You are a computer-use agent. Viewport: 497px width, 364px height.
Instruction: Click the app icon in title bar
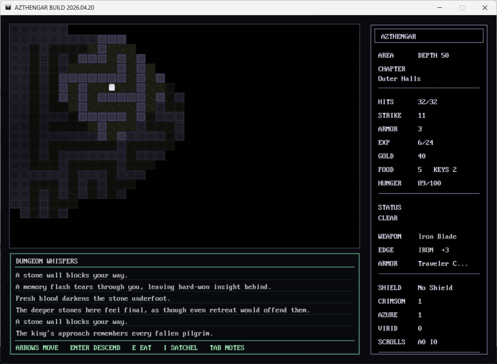(x=8, y=8)
